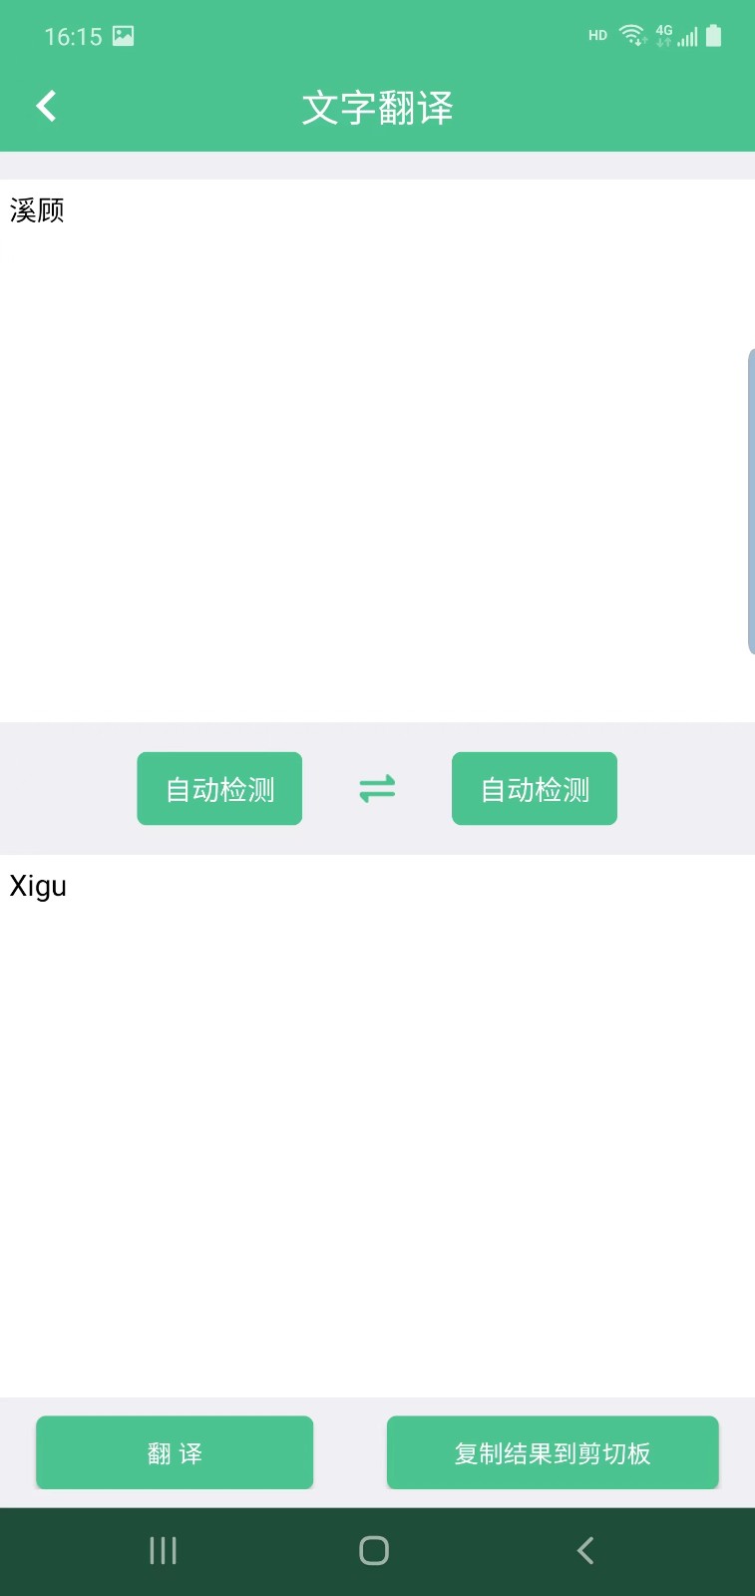Swap source and target languages
The height and width of the screenshot is (1596, 755).
377,789
